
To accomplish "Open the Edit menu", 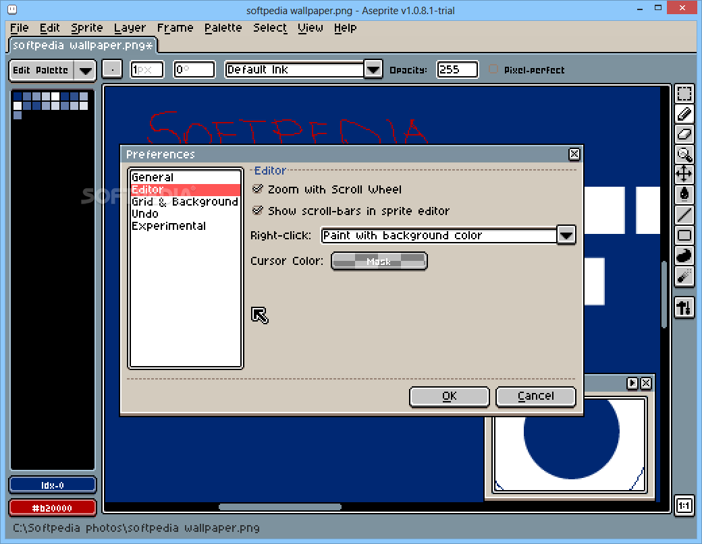I will point(49,28).
